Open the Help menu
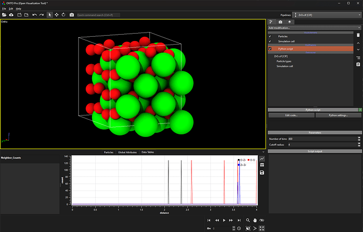363x232 pixels. pyautogui.click(x=18, y=8)
